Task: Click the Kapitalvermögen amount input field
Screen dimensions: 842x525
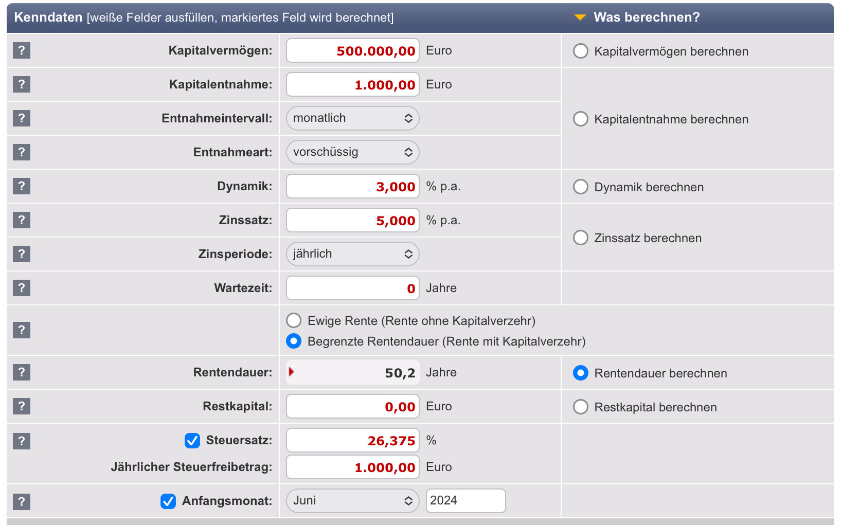Action: tap(352, 51)
